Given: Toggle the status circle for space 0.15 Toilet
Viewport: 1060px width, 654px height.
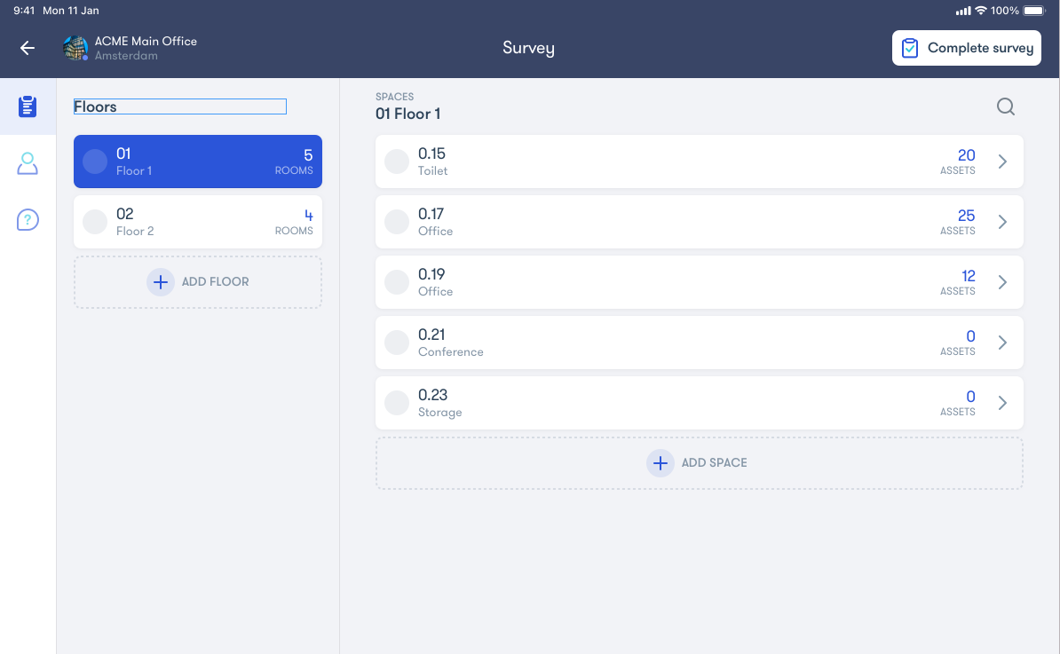Looking at the screenshot, I should 397,162.
